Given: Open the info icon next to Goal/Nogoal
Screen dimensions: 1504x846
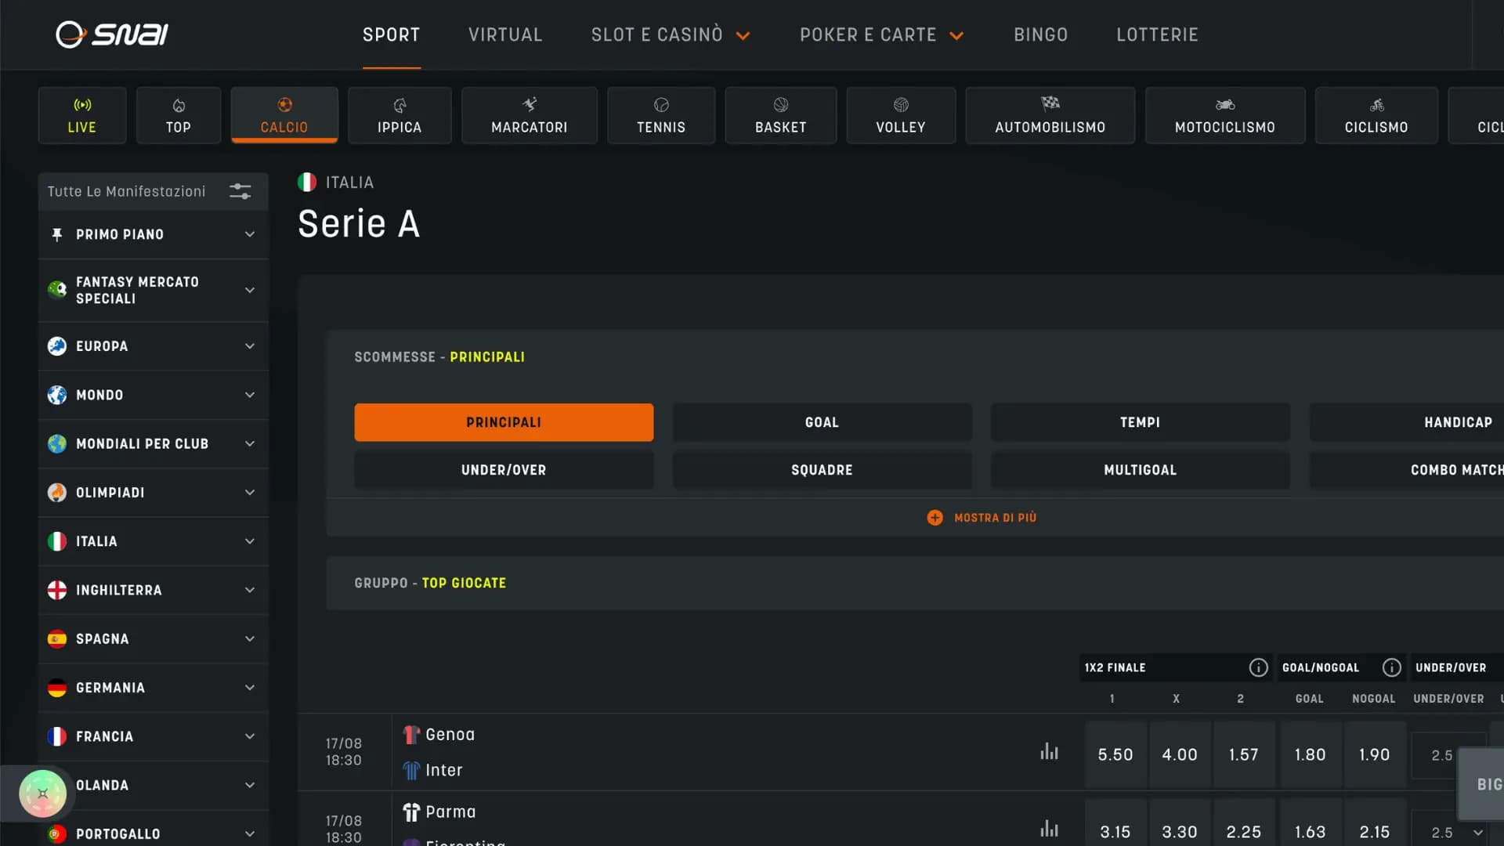Looking at the screenshot, I should (x=1391, y=667).
